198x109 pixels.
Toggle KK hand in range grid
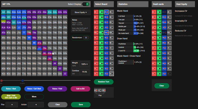[x=8, y=17]
